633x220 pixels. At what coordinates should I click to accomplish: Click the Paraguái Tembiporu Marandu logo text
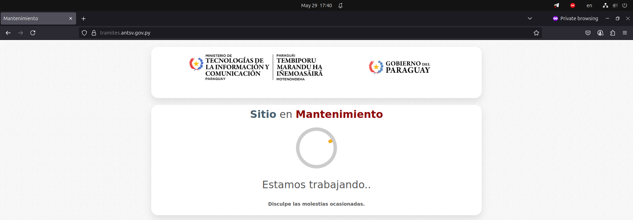(x=299, y=67)
